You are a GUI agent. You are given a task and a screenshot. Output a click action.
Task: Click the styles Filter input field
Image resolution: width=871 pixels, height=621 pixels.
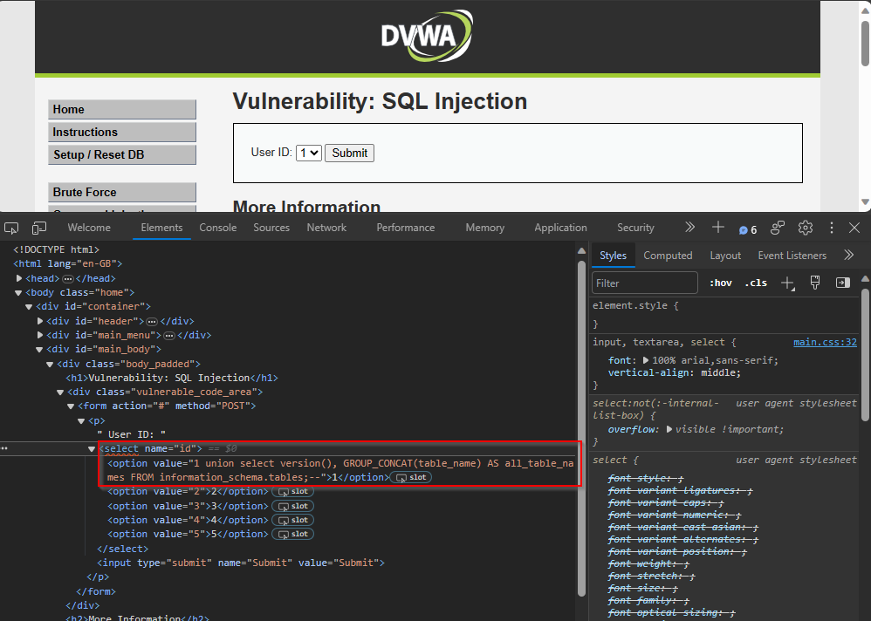(x=644, y=283)
